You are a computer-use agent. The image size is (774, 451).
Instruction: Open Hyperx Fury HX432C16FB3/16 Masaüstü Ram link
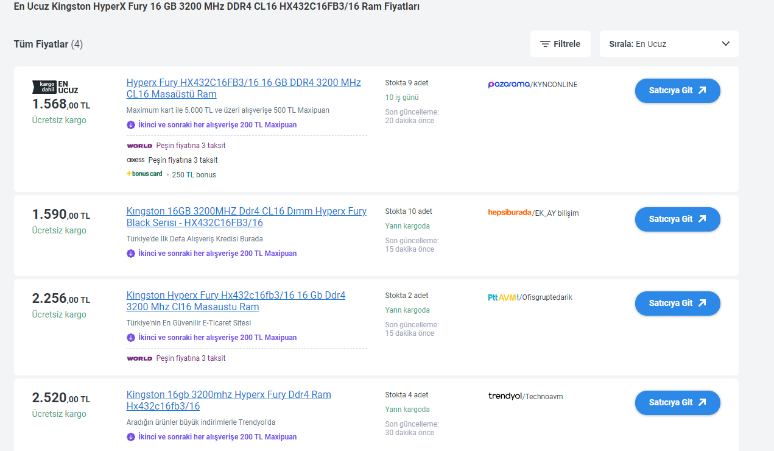pos(244,88)
